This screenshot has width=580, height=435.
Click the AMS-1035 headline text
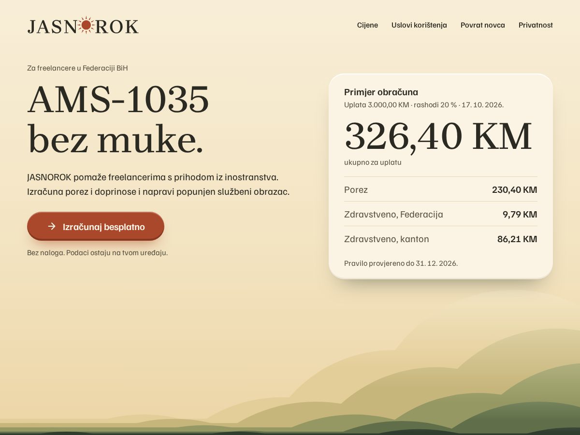(118, 100)
